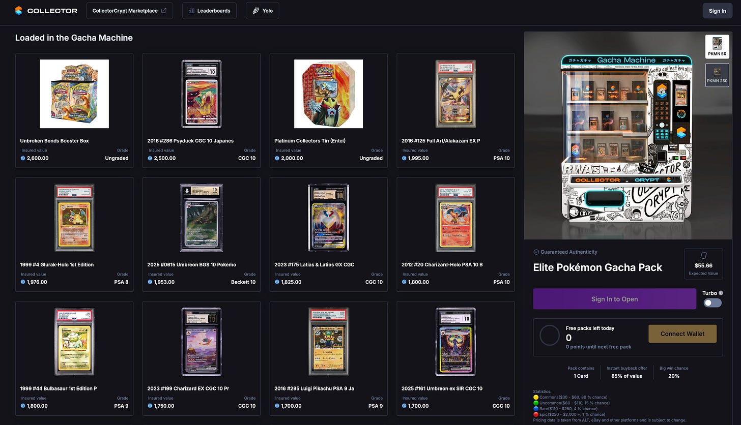Click the coin icon next to 2,600.00
Image resolution: width=741 pixels, height=425 pixels.
[x=23, y=158]
